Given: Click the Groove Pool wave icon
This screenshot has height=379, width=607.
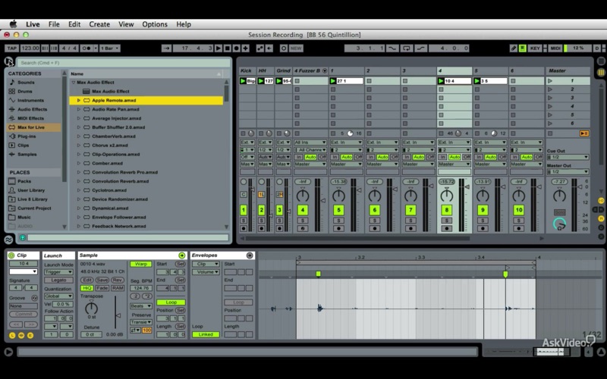Looking at the screenshot, I should coord(8,240).
